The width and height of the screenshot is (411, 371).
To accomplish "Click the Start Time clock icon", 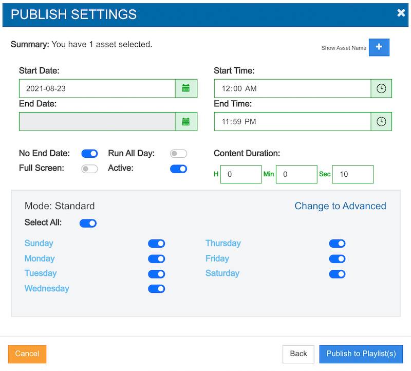I will click(381, 88).
